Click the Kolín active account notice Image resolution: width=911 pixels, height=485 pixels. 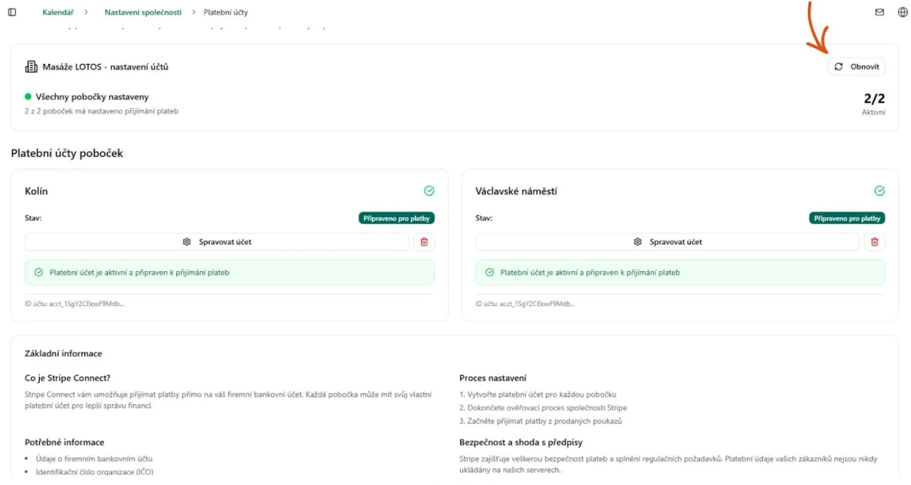click(x=229, y=272)
